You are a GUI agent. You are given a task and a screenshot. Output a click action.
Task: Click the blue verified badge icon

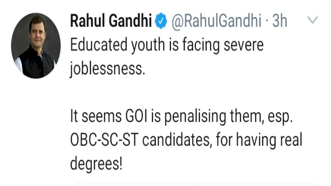161,22
